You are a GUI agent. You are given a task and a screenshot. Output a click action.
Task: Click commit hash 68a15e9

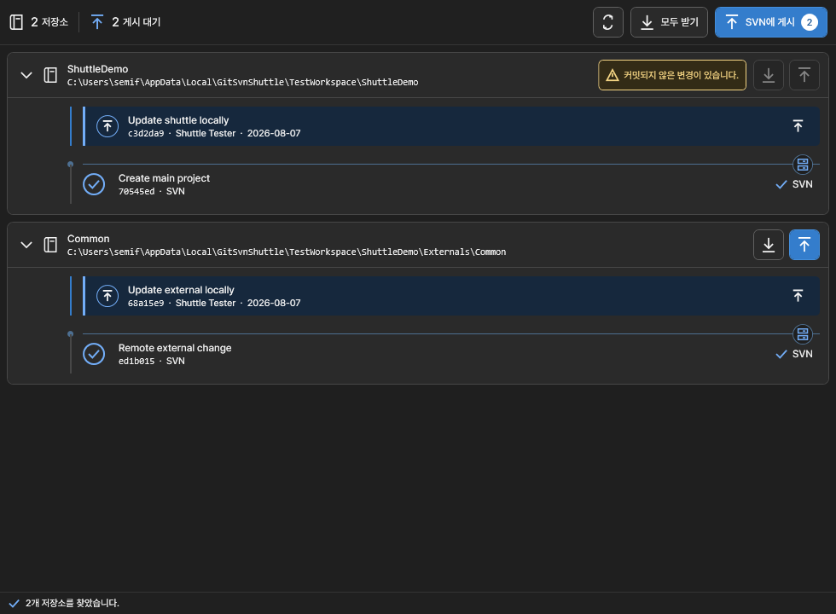pos(146,303)
